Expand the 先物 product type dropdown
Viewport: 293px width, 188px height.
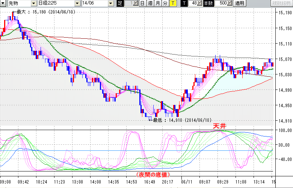34,3
